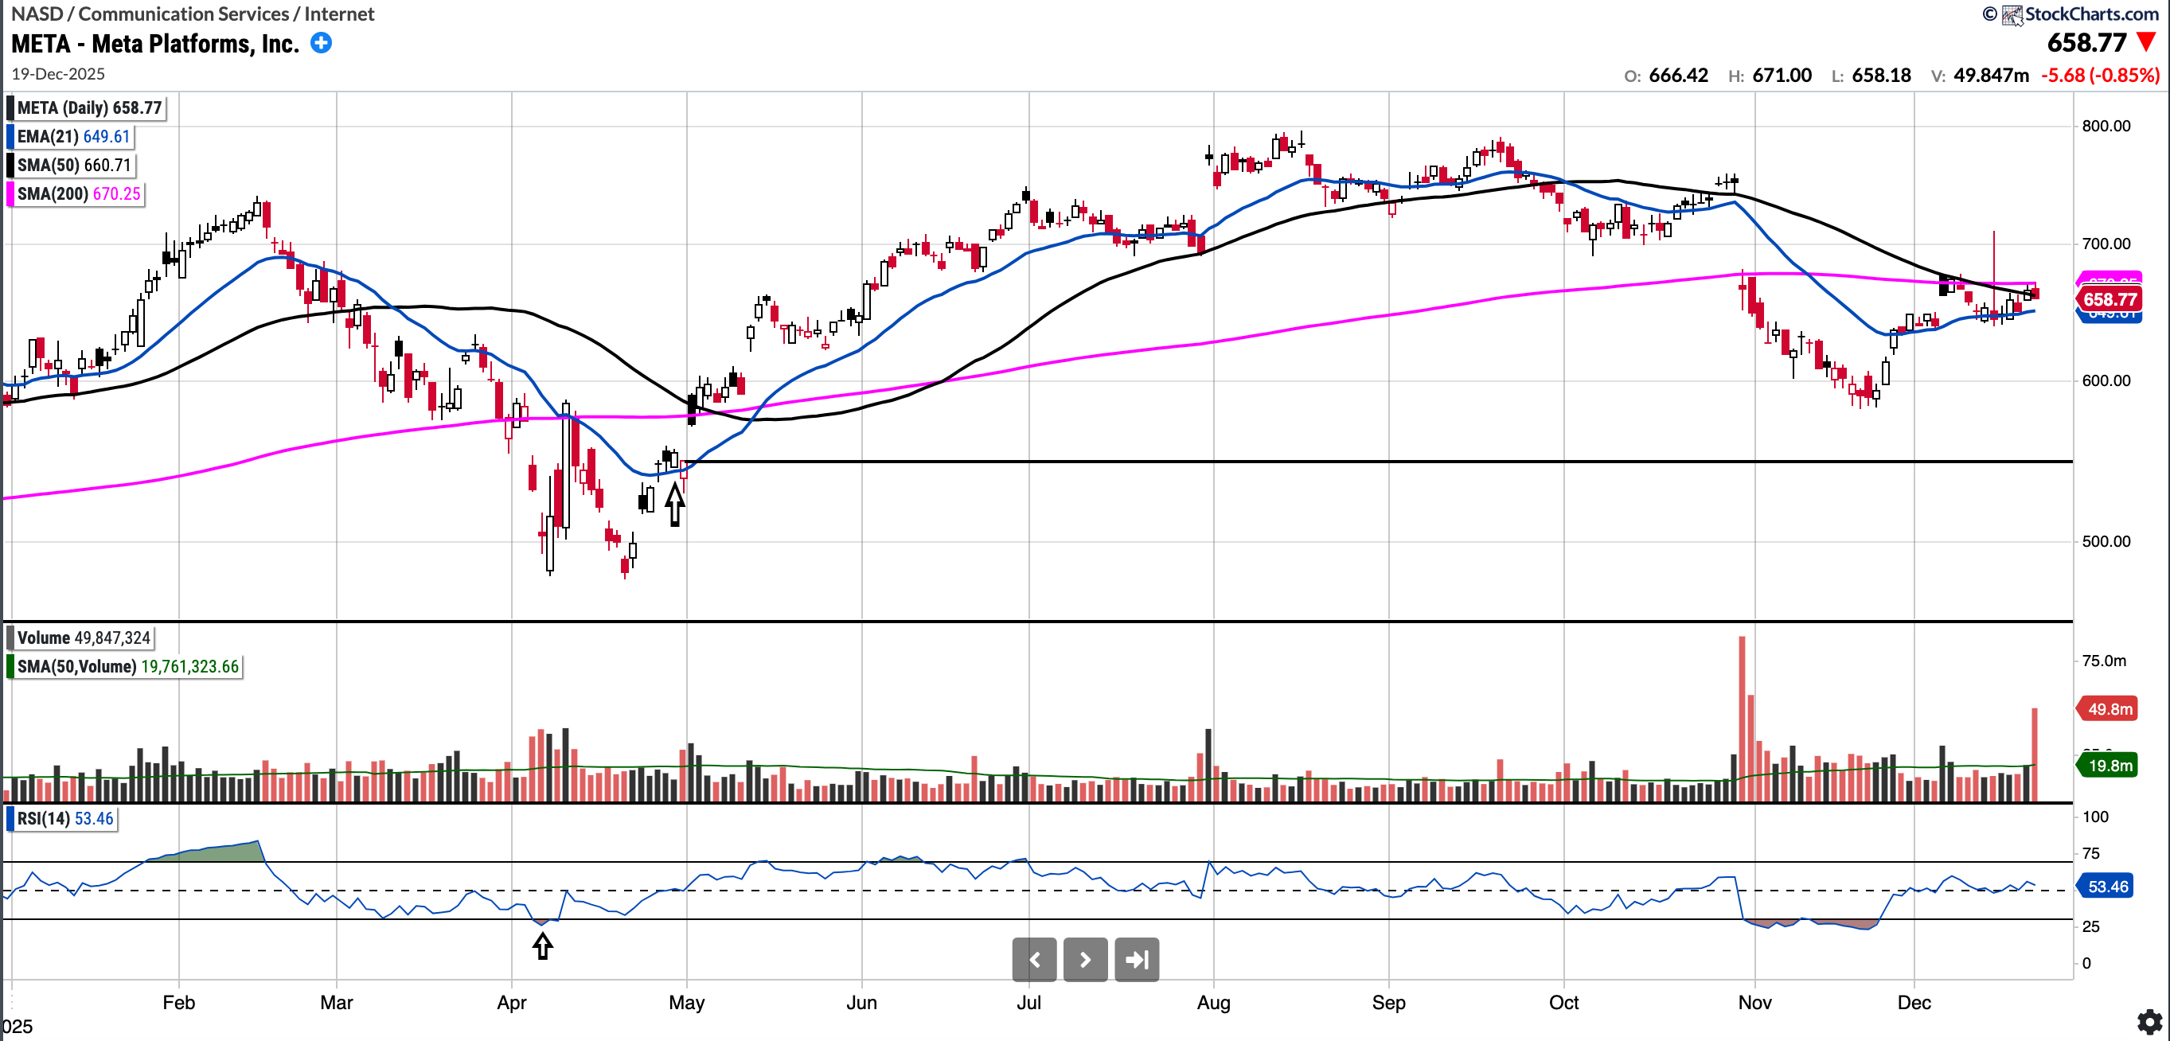
Task: Click the next period right arrow button
Action: coord(1085,959)
